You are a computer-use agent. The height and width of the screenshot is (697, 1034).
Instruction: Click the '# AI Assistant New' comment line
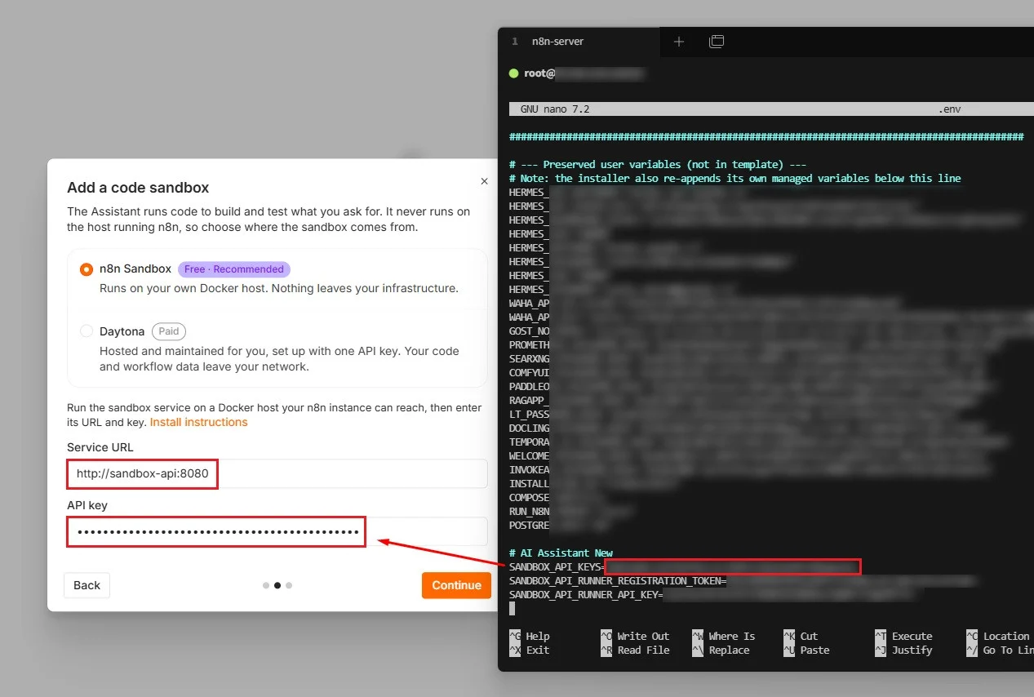(x=561, y=553)
